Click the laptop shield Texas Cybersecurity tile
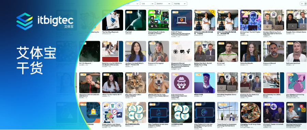The image size is (307, 130). (x=182, y=20)
